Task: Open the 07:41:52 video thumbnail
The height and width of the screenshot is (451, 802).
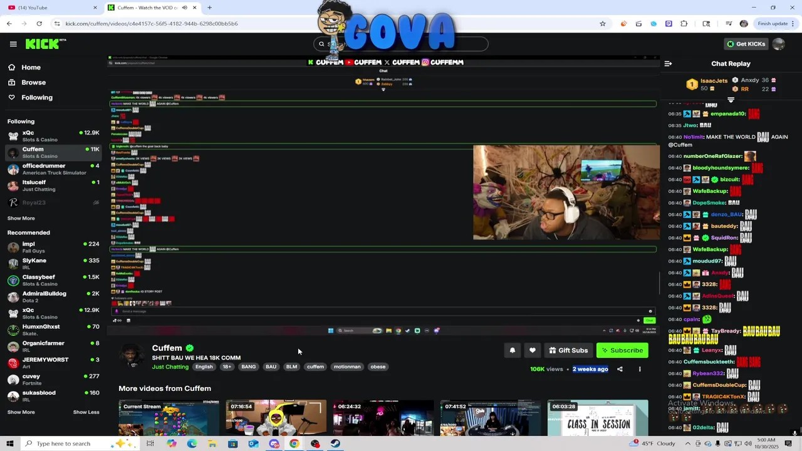Action: click(490, 417)
